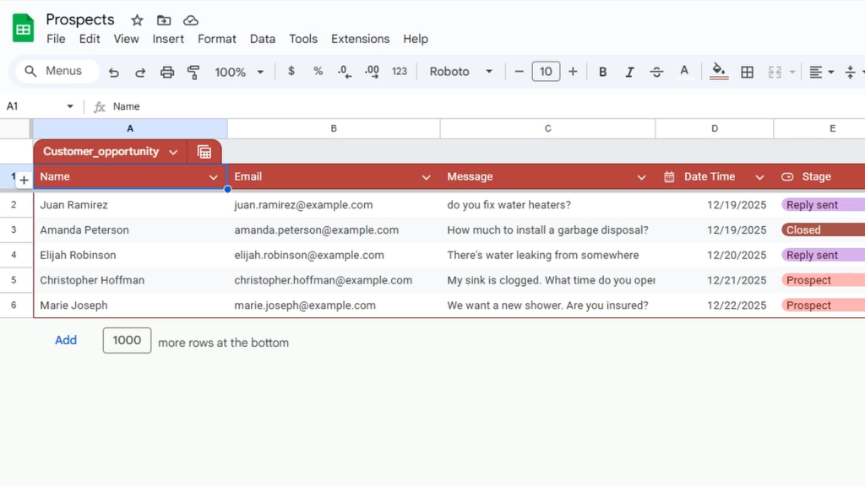This screenshot has height=486, width=865.
Task: Click Add to append more rows
Action: click(66, 340)
